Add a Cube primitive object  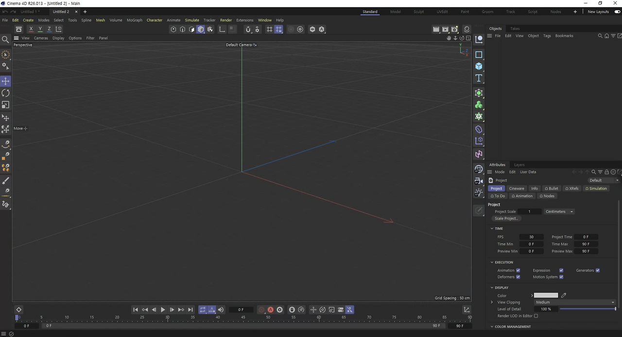479,66
